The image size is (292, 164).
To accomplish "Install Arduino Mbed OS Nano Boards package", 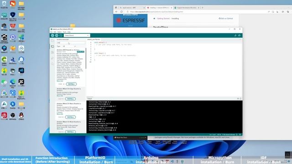I will [x=70, y=117].
